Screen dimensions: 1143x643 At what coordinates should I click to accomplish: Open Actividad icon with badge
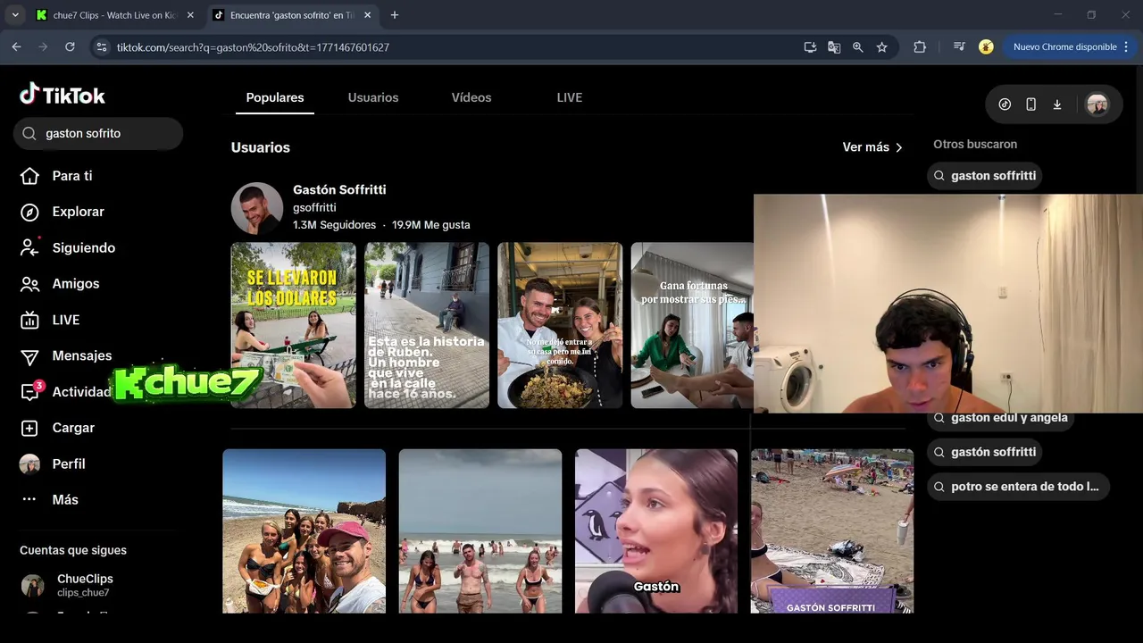point(29,392)
